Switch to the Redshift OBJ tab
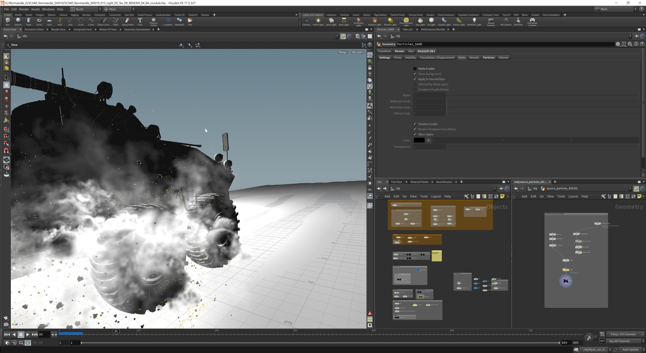 tap(426, 51)
